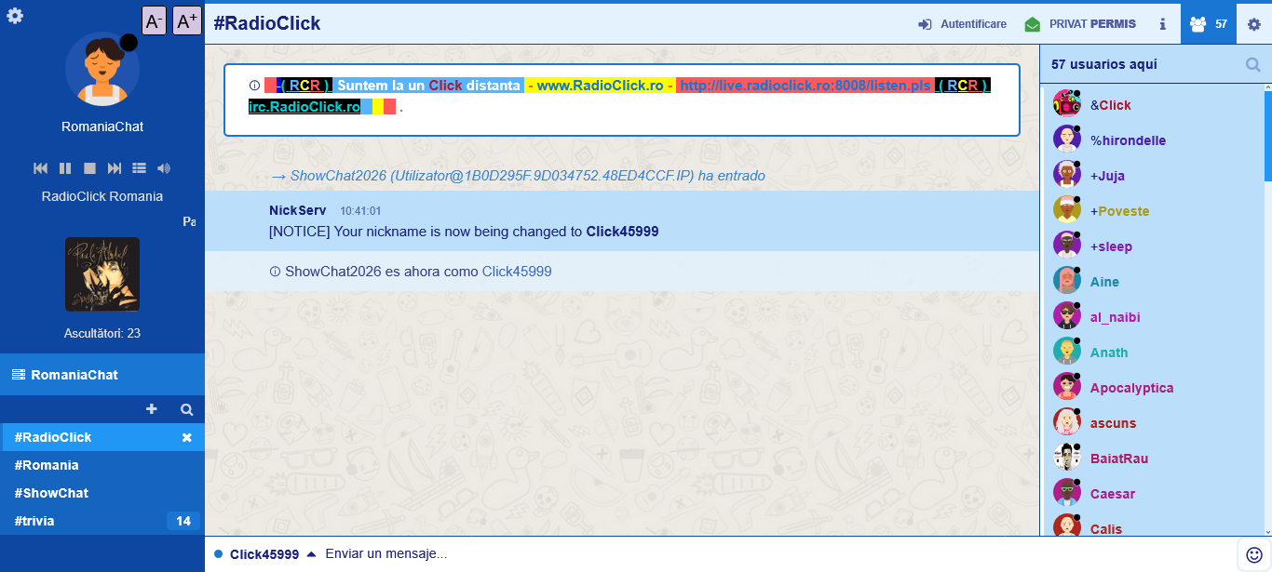Click ShowChat2026 join message
The image size is (1272, 572).
(x=519, y=175)
